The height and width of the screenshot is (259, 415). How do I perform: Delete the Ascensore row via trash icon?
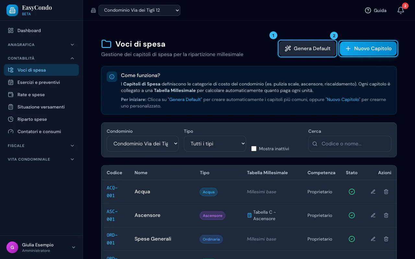tap(386, 215)
